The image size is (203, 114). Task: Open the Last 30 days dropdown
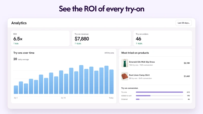pos(183,23)
